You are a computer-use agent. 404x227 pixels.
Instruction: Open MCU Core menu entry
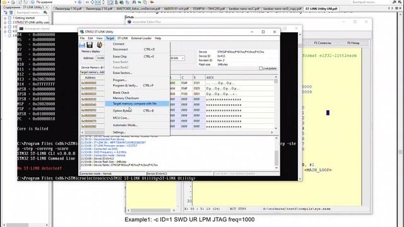[x=138, y=118]
